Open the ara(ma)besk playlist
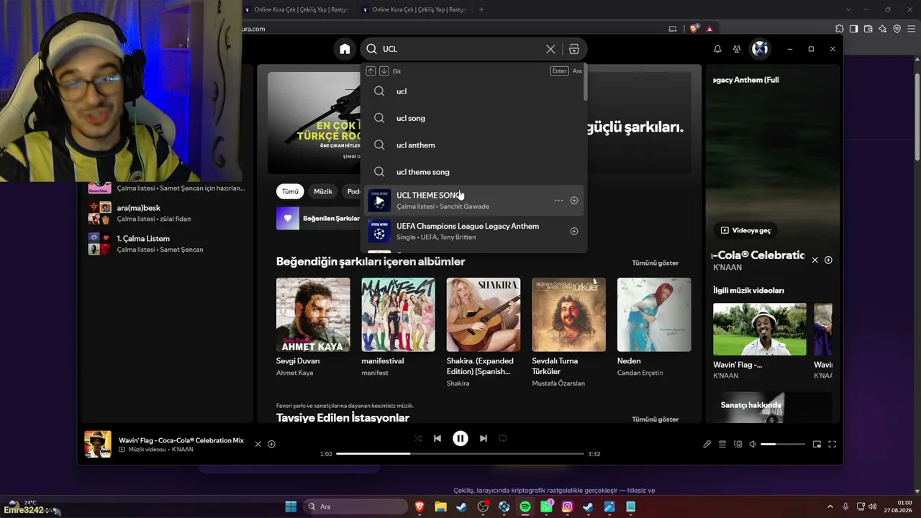Viewport: 921px width, 518px height. click(x=165, y=213)
